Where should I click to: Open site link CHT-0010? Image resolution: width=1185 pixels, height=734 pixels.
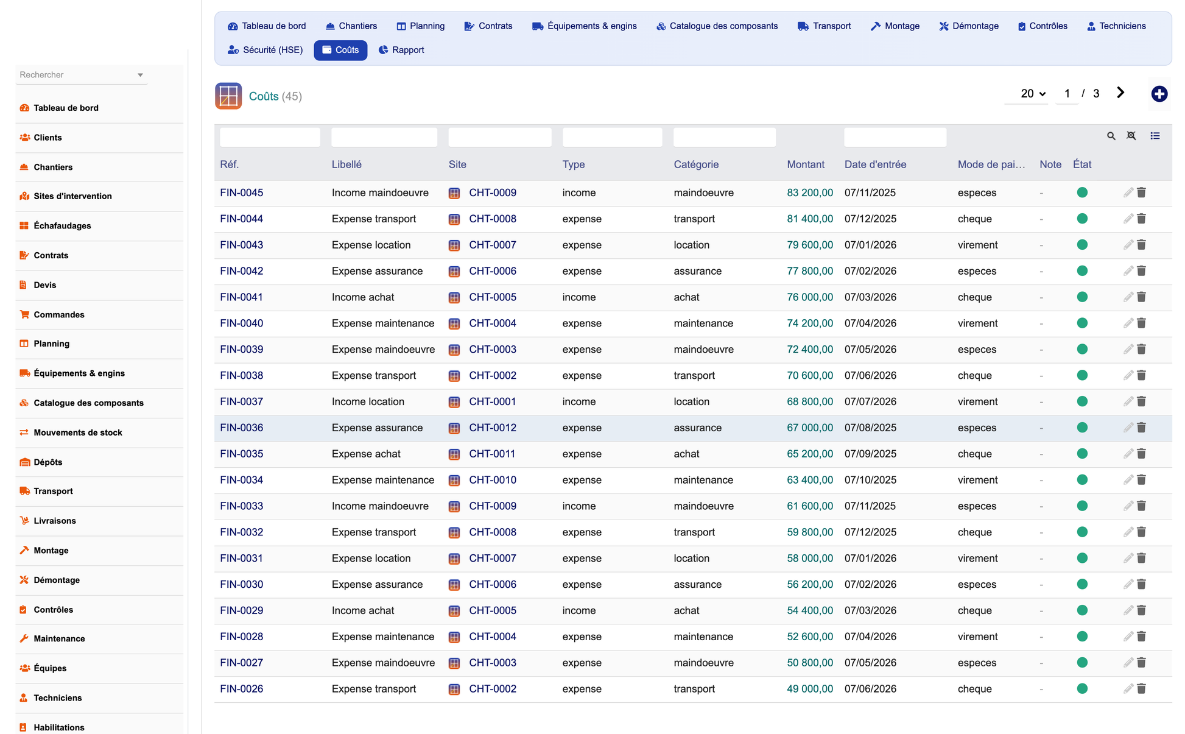click(493, 480)
